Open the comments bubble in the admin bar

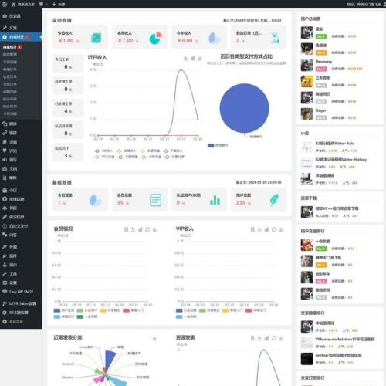click(x=41, y=5)
